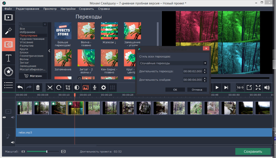This screenshot has height=158, width=276.
Task: Decrease slide duration stepper
Action: [x=205, y=81]
